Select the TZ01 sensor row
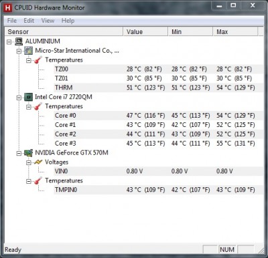The height and width of the screenshot is (258, 268). 158,78
